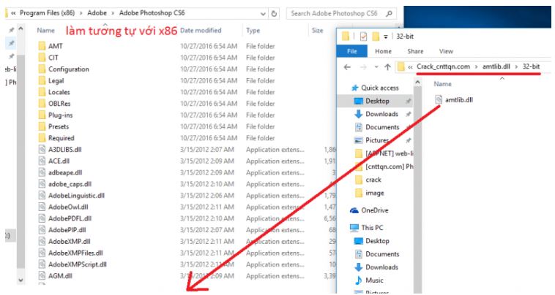Open the AMT folder
Viewport: 555px width, 295px height.
[55, 45]
